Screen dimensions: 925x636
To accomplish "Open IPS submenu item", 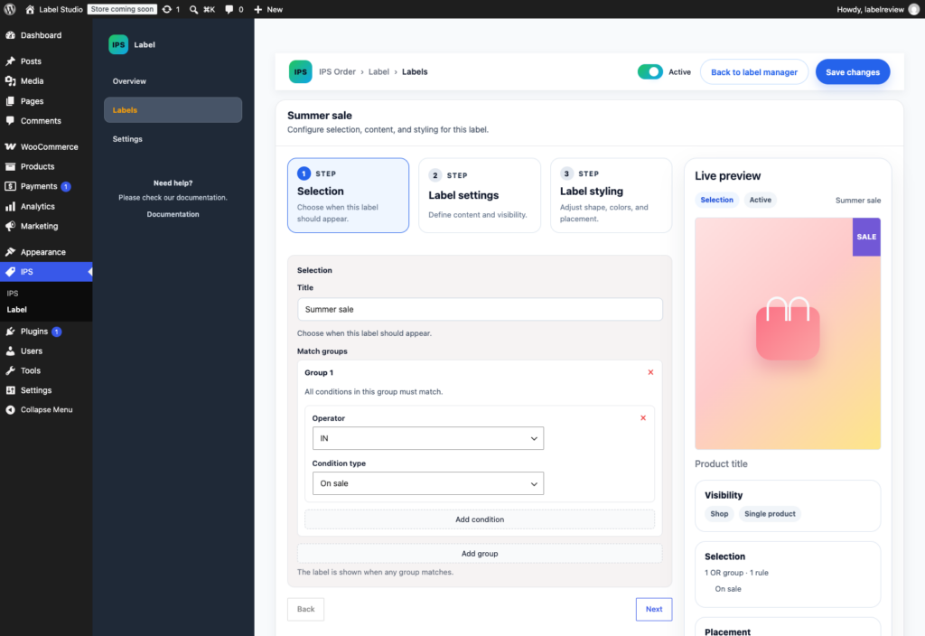I will point(13,294).
